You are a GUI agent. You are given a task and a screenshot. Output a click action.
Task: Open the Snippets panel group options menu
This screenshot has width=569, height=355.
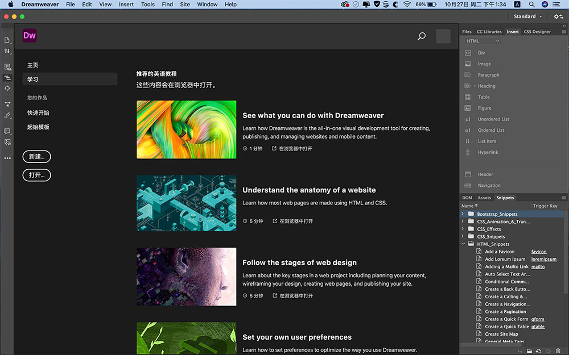563,198
